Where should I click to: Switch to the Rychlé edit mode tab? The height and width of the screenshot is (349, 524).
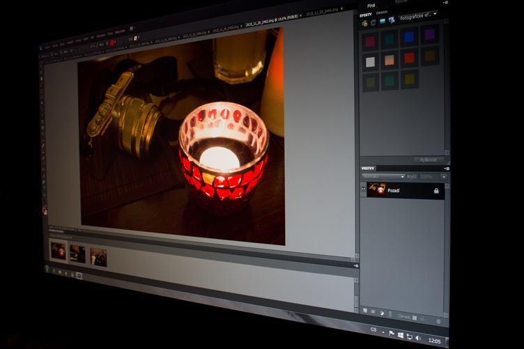(401, 1)
